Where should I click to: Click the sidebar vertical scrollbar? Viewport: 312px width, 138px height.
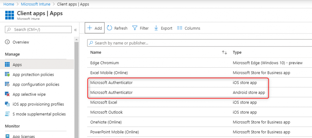pyautogui.click(x=77, y=89)
